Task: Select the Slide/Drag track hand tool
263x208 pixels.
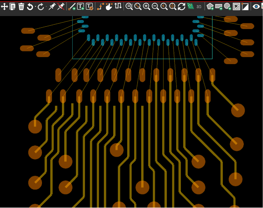Action: 109,7
